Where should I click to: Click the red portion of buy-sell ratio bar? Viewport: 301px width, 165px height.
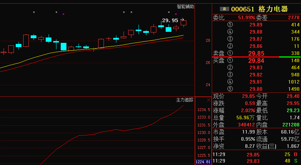pyautogui.click(x=245, y=57)
